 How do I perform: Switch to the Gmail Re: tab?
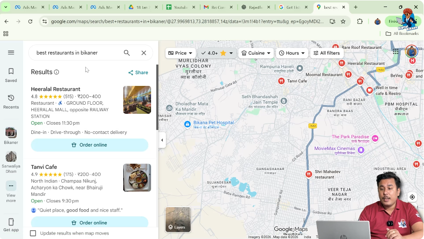point(218,7)
